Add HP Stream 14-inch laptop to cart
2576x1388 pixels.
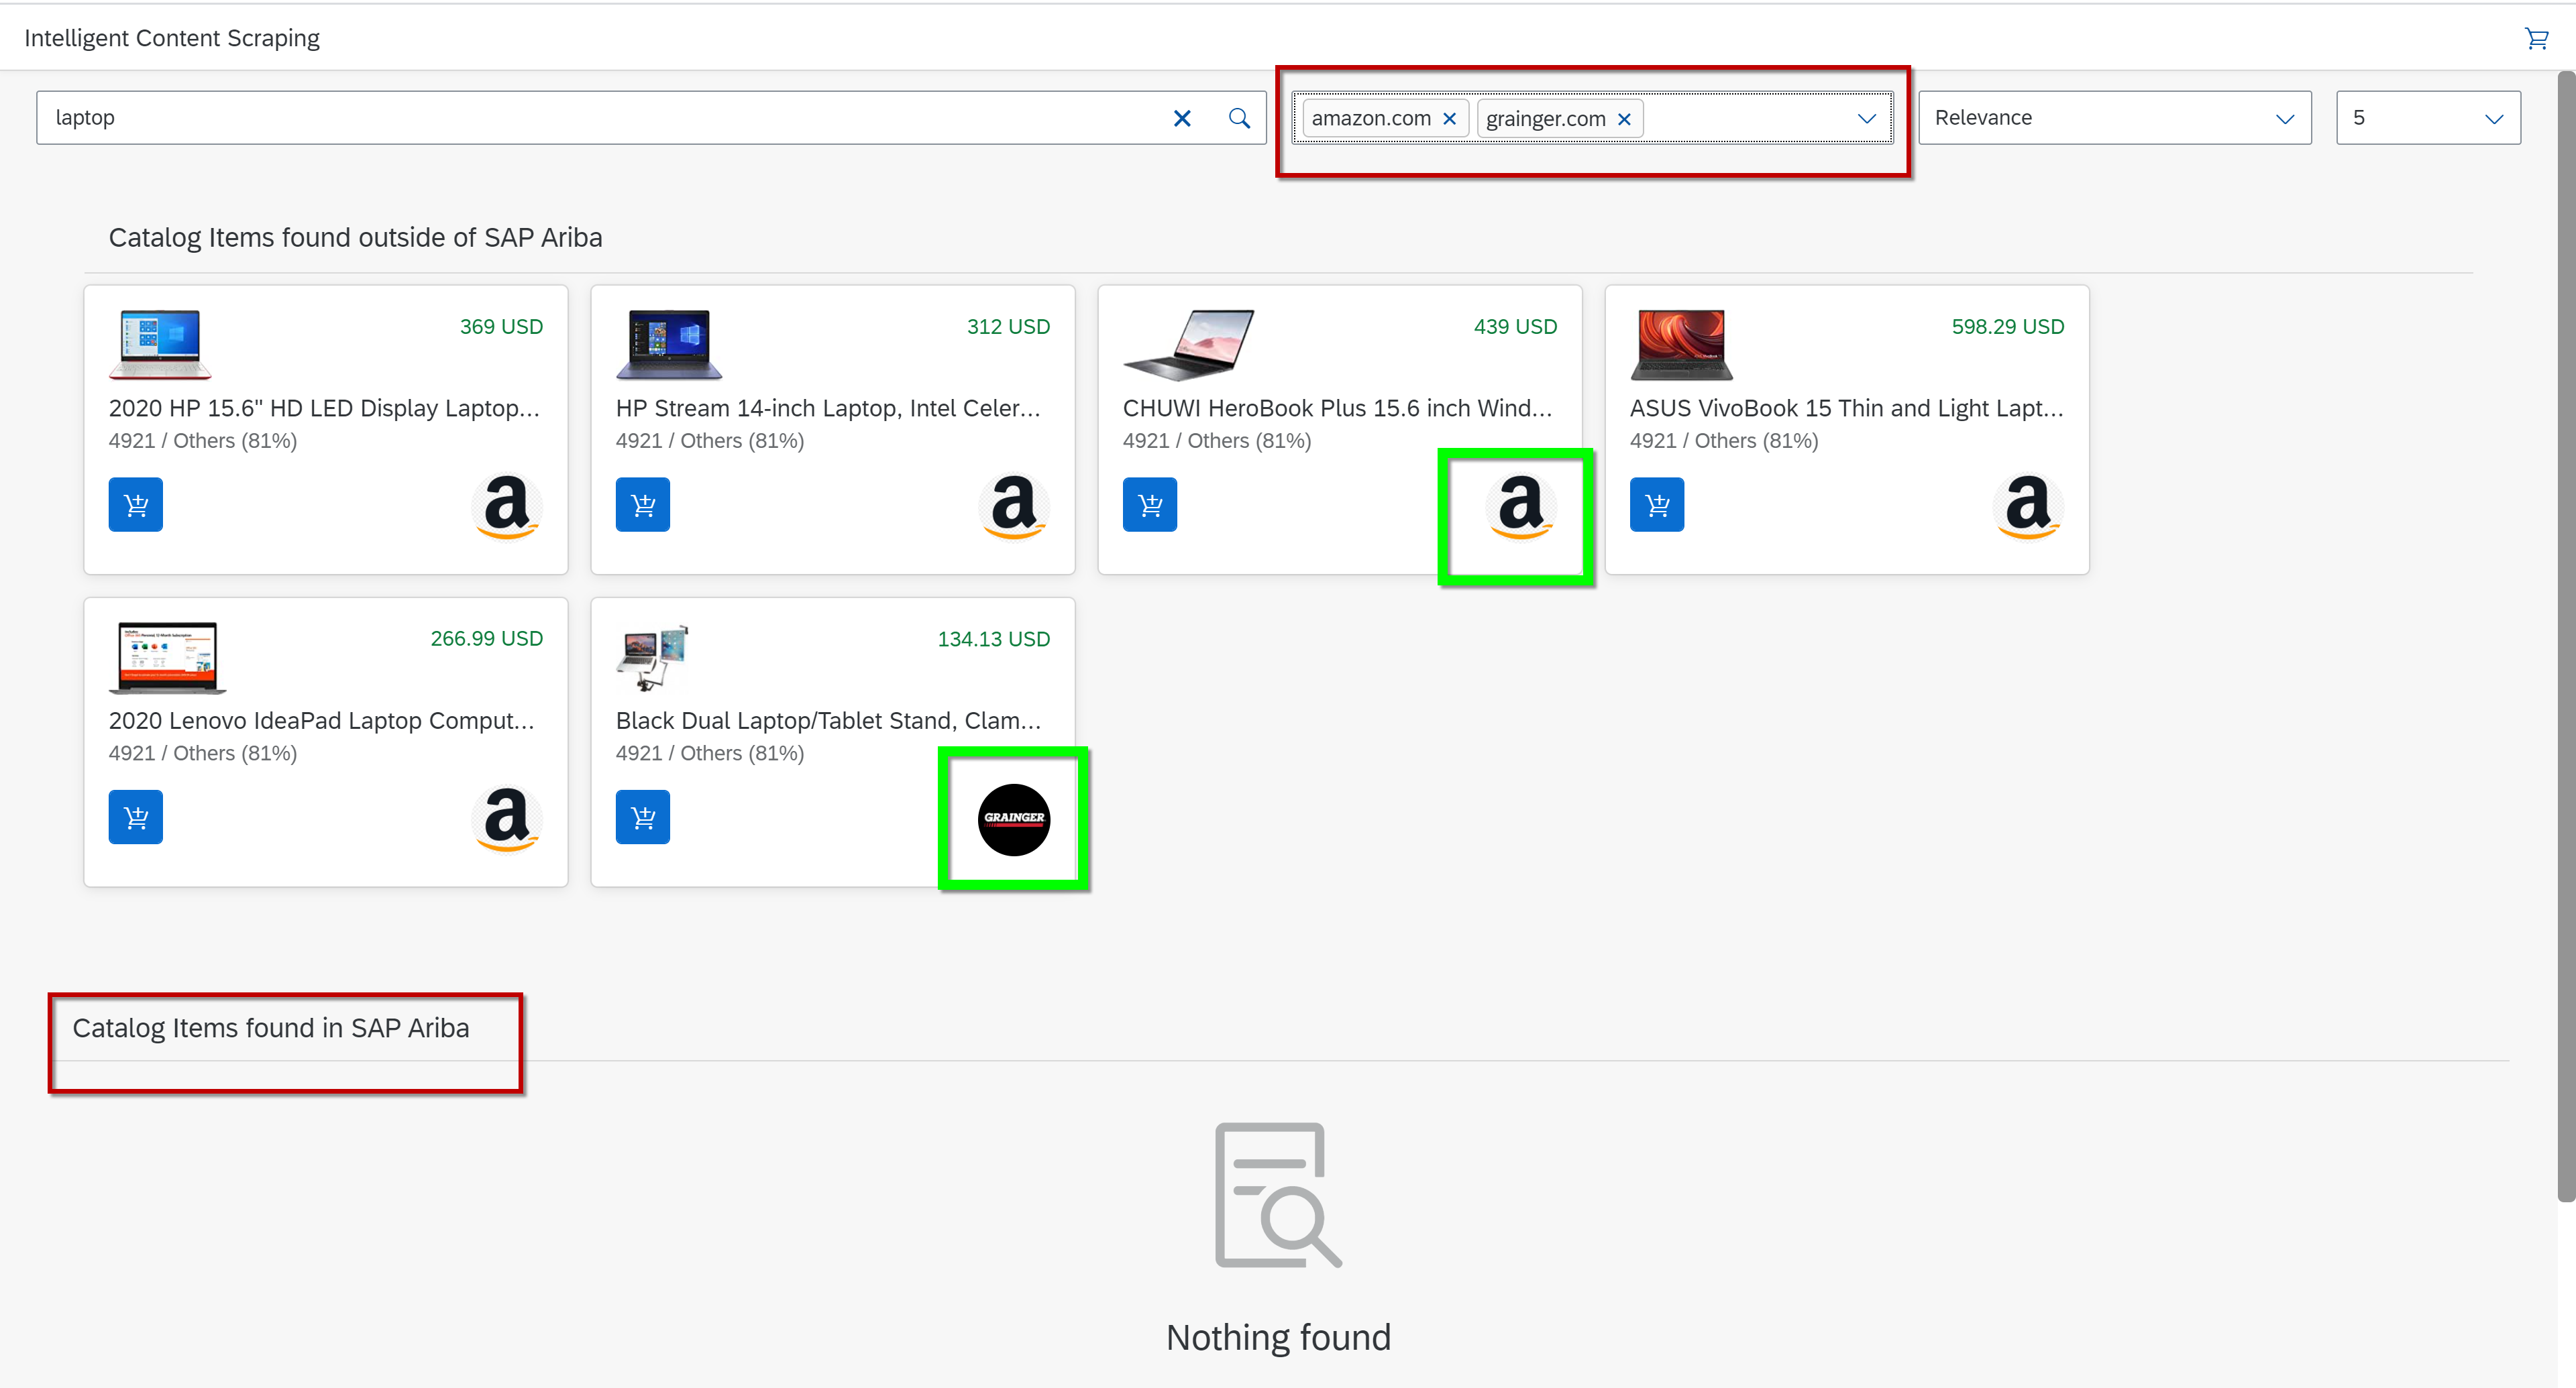(x=642, y=505)
